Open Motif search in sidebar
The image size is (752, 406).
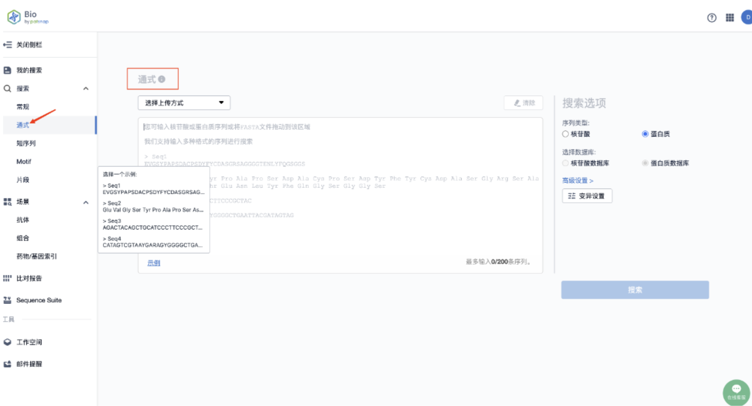point(24,162)
